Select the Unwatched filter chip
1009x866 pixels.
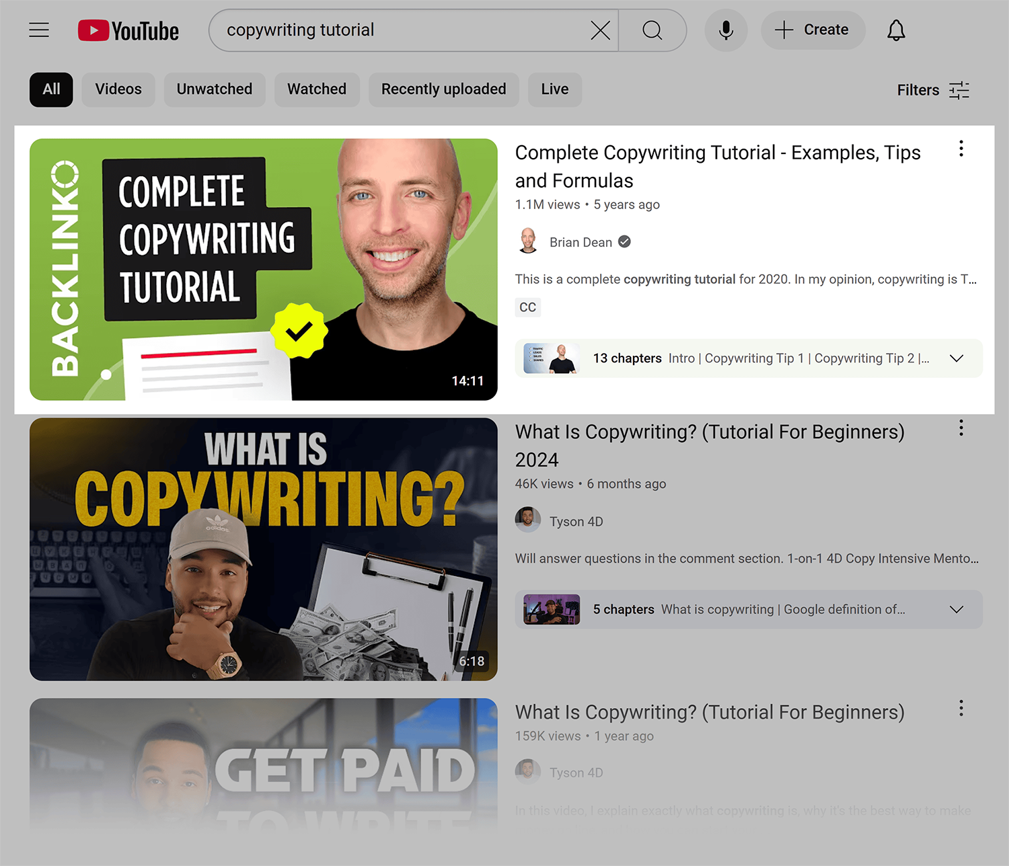click(215, 89)
